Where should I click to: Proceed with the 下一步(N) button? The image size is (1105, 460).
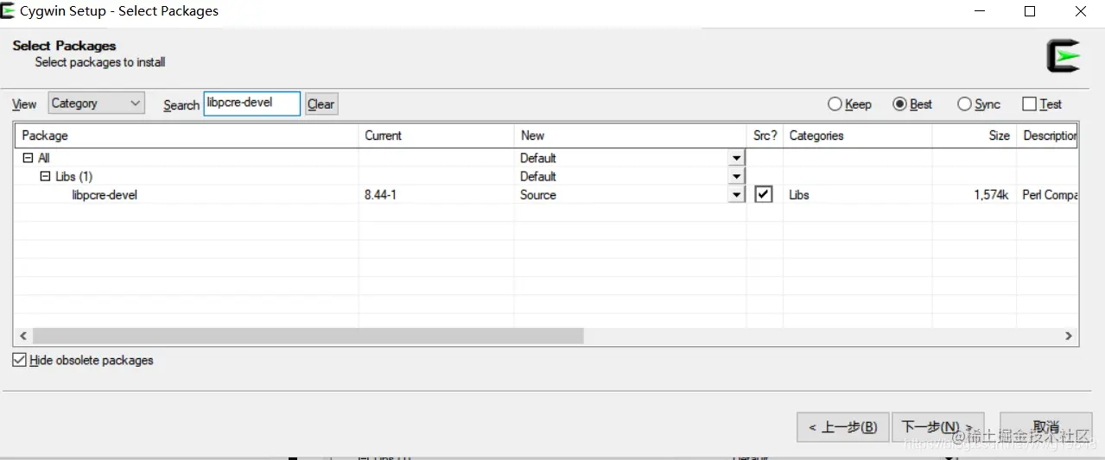tap(937, 427)
